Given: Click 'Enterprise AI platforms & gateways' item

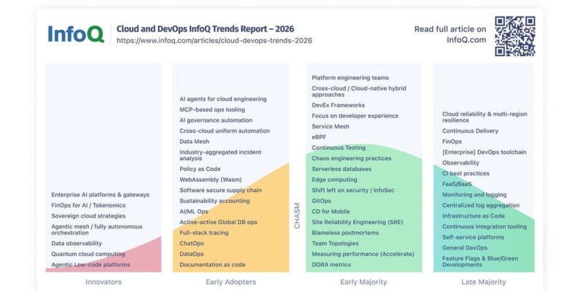Looking at the screenshot, I should point(101,194).
